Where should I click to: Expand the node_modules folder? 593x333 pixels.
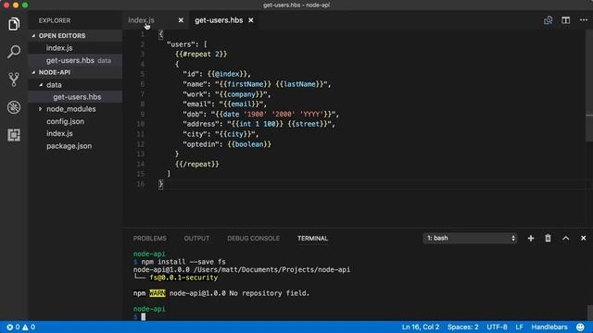click(75, 109)
